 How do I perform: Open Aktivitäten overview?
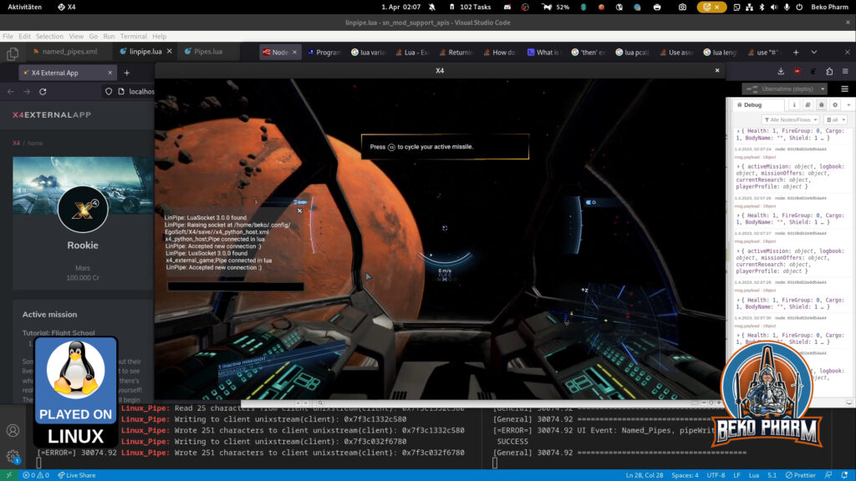click(x=24, y=7)
